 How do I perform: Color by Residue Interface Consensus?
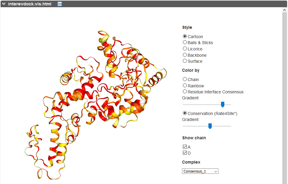(185, 92)
